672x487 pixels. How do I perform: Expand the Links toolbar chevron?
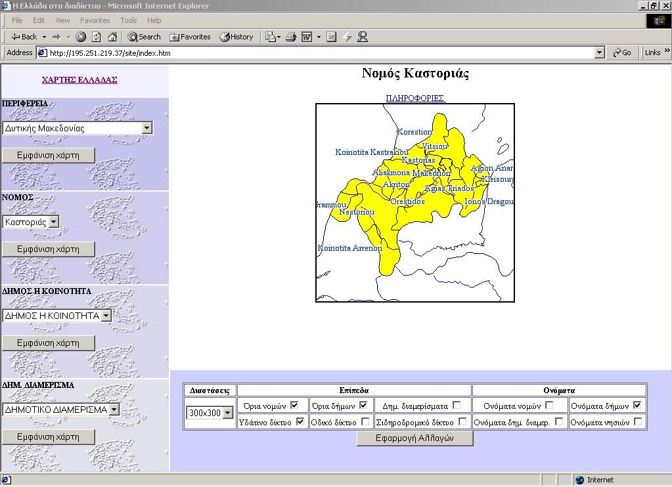tap(667, 51)
